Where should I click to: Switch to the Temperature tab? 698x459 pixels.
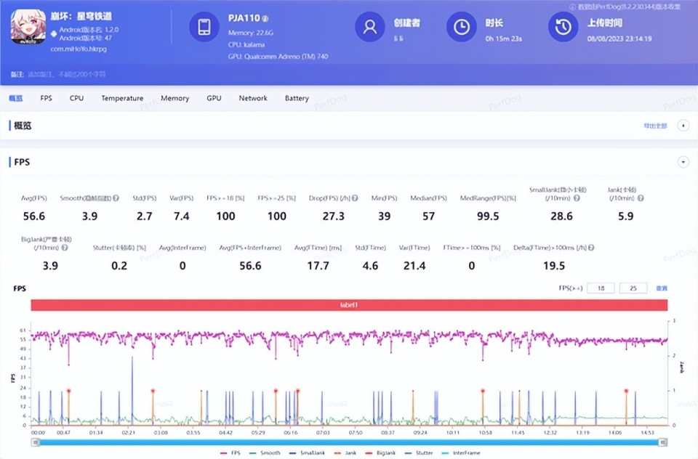point(122,98)
